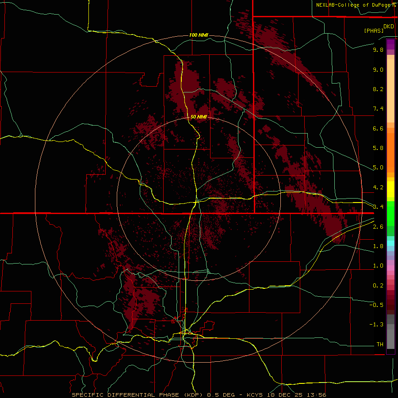
Task: Click the 5.0 scale label
Action: point(378,168)
